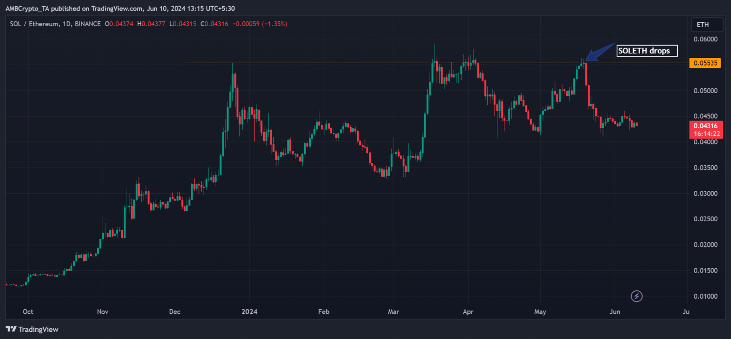Click the Jun label on time axis
This screenshot has width=731, height=339.
click(x=614, y=311)
